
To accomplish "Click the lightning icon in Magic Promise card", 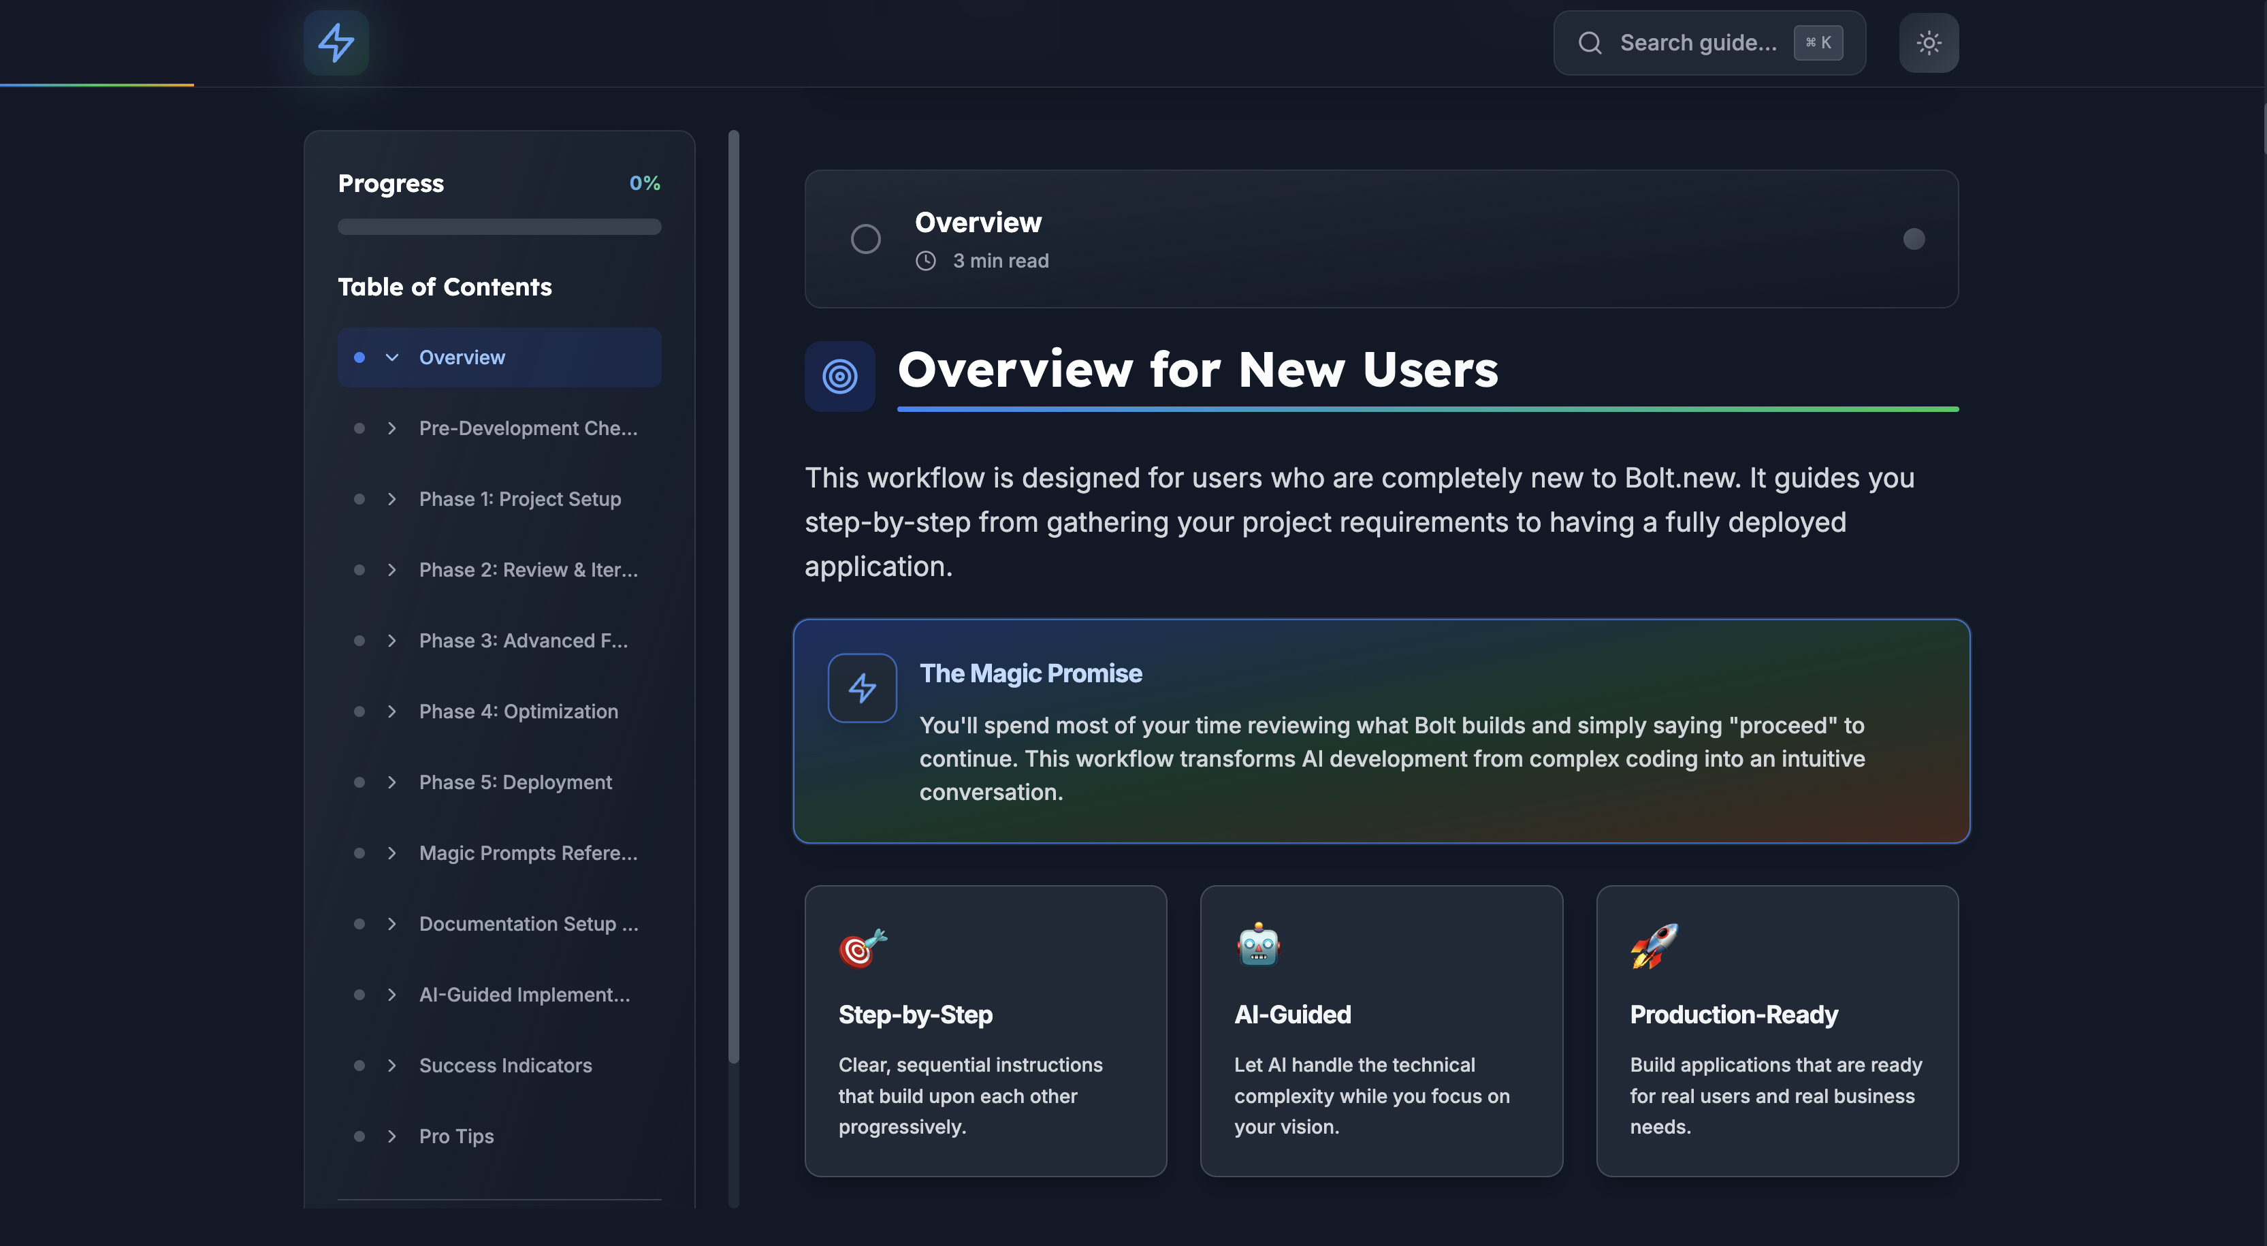I will pos(862,688).
